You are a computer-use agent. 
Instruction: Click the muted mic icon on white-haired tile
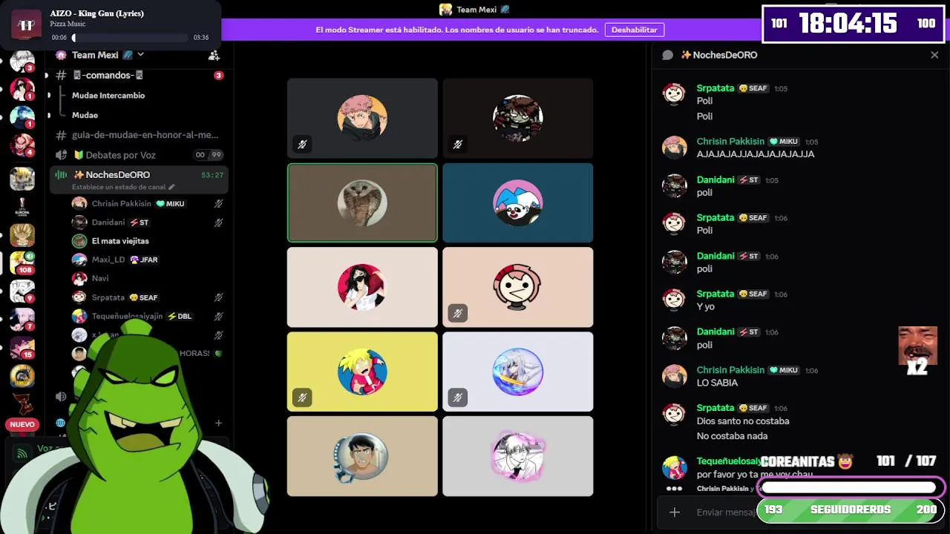pos(457,398)
